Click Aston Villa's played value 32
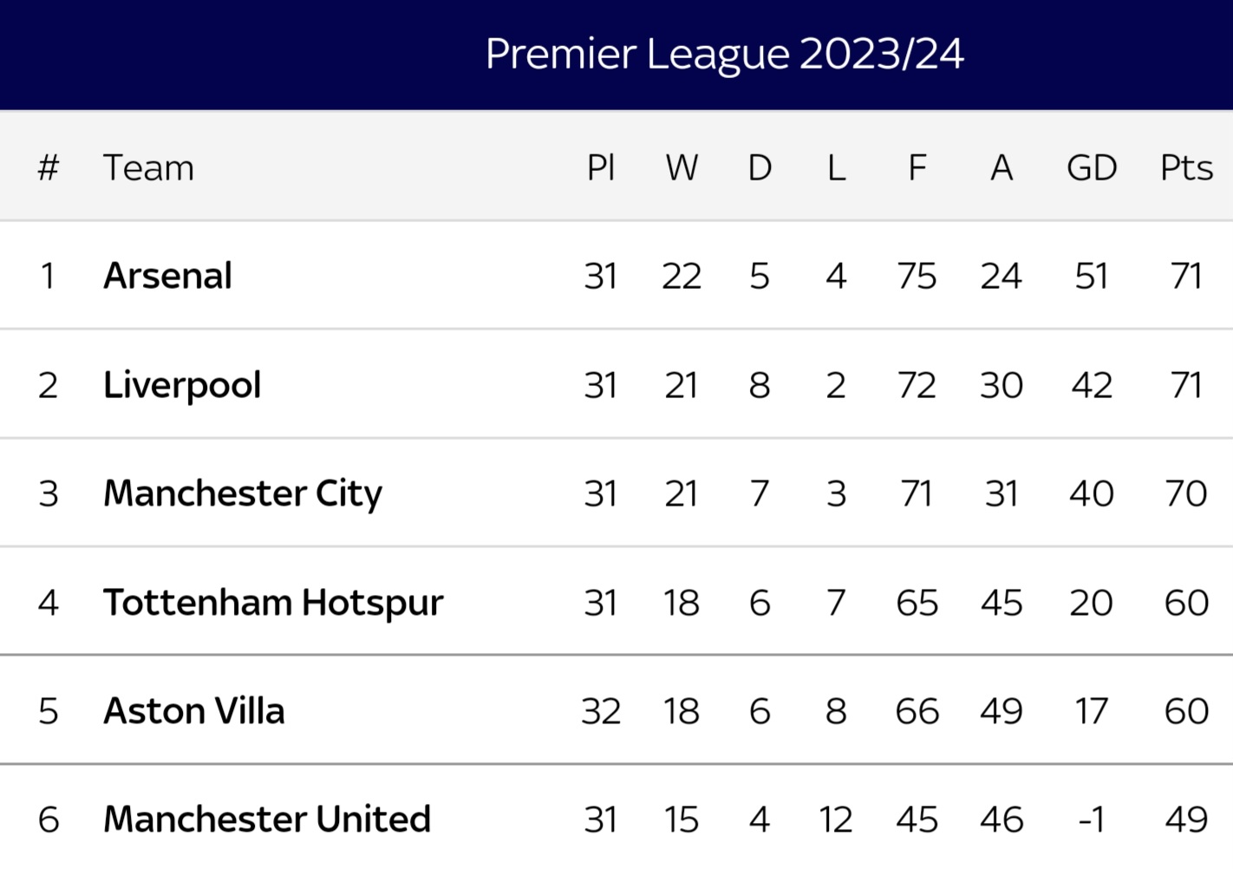The width and height of the screenshot is (1233, 869). [601, 711]
